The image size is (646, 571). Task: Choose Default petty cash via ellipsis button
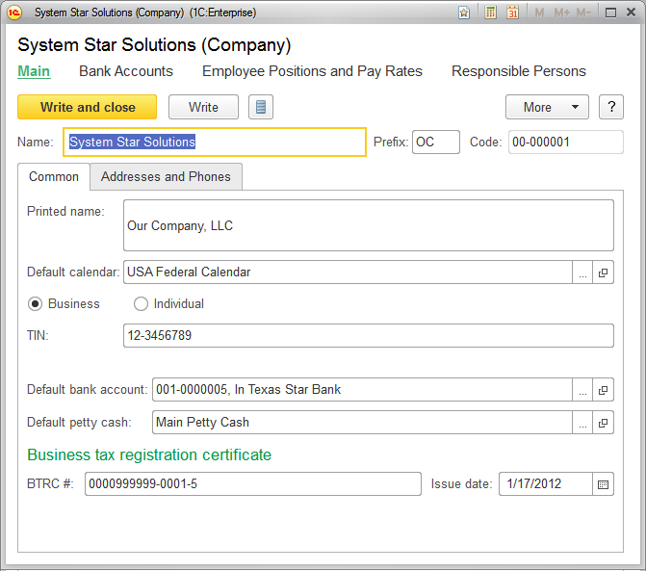tap(582, 423)
